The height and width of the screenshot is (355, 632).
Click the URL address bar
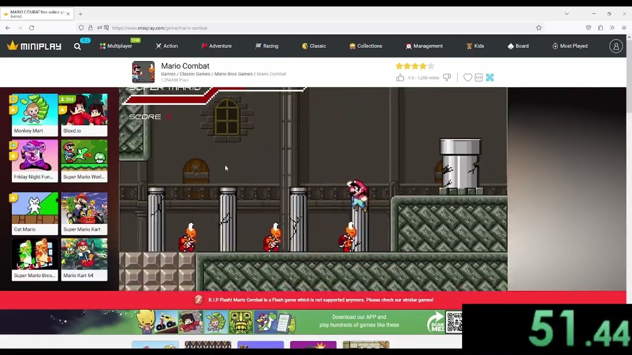point(311,28)
